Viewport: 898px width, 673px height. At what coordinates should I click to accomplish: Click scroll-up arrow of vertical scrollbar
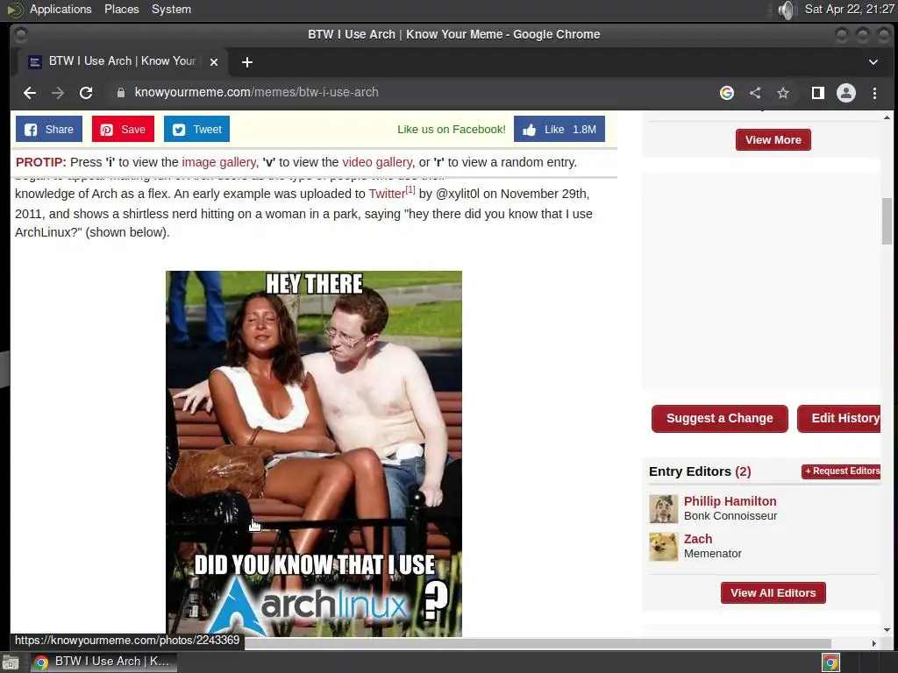point(887,117)
